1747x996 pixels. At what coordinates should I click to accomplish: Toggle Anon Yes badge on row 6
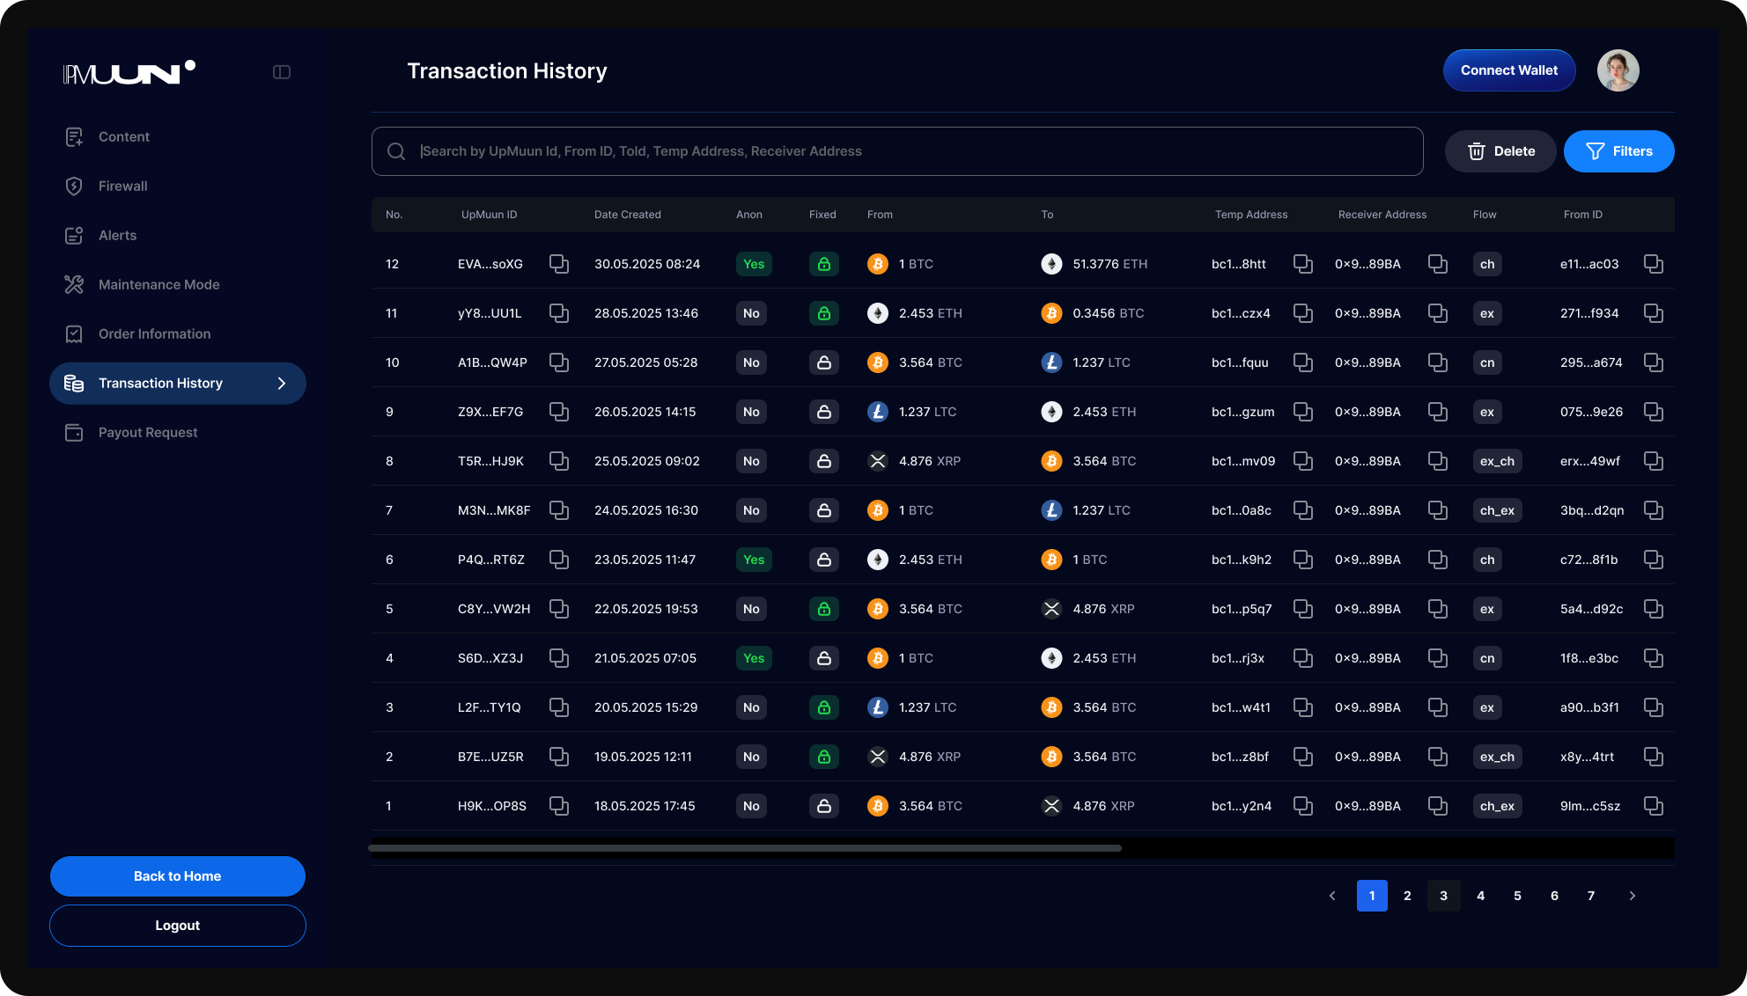754,560
